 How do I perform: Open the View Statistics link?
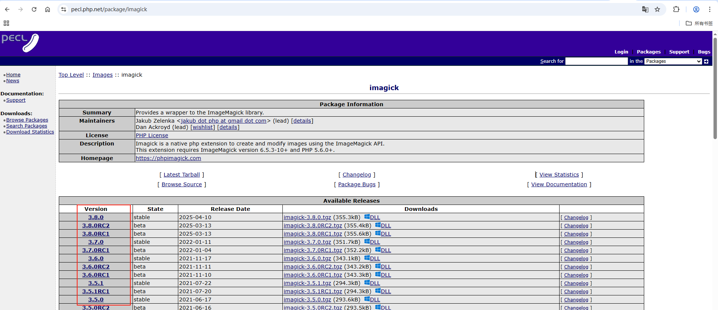click(559, 175)
